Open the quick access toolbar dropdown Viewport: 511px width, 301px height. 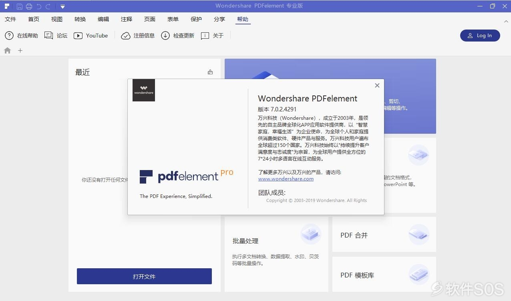(x=63, y=6)
